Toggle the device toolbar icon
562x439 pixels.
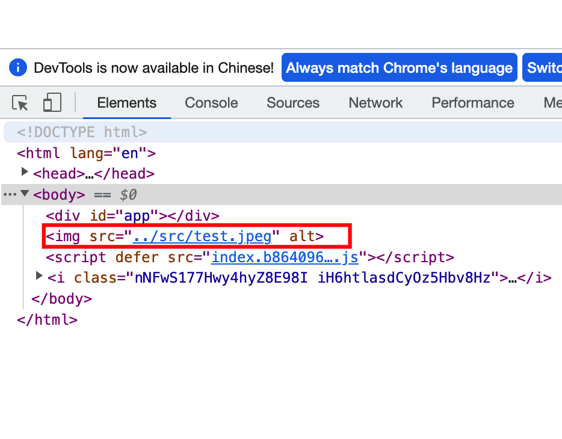tap(52, 102)
